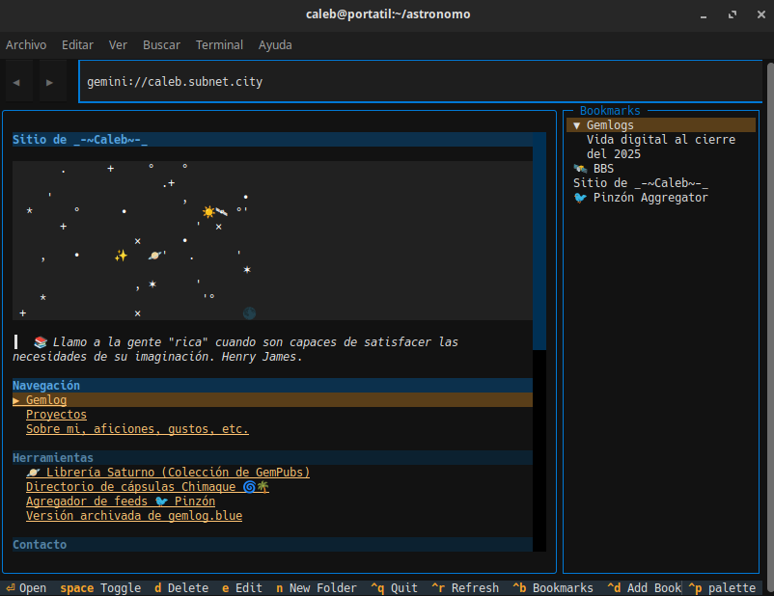Open the Proyectos link

(56, 415)
